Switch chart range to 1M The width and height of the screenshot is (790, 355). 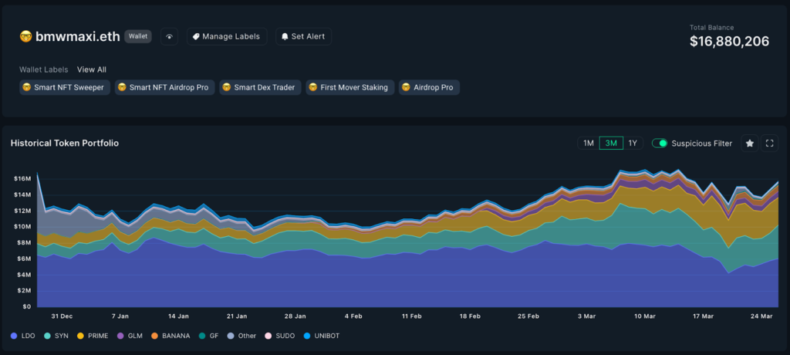click(588, 143)
